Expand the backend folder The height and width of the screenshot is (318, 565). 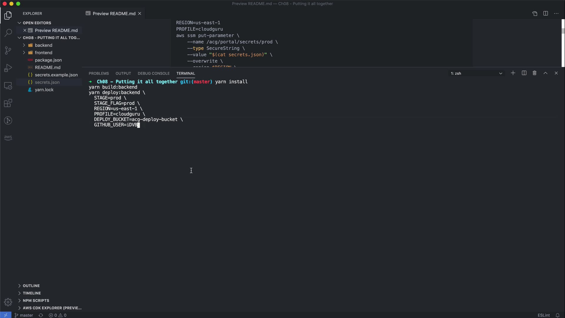pos(43,45)
